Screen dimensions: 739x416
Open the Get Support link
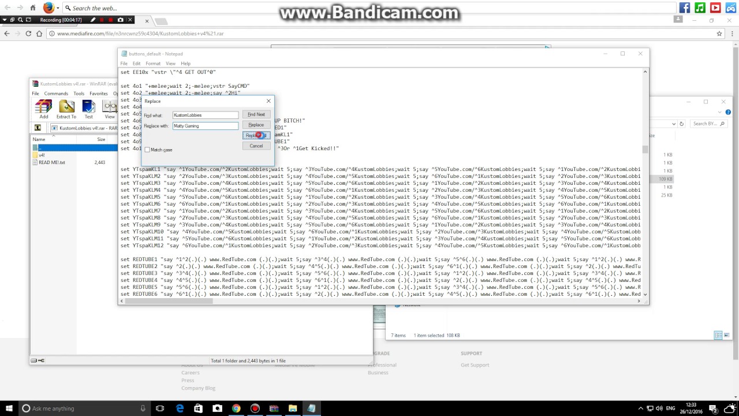coord(475,365)
